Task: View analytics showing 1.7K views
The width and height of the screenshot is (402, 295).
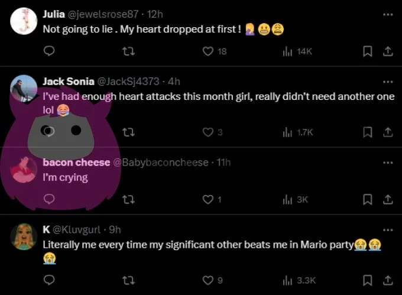Action: pyautogui.click(x=298, y=132)
